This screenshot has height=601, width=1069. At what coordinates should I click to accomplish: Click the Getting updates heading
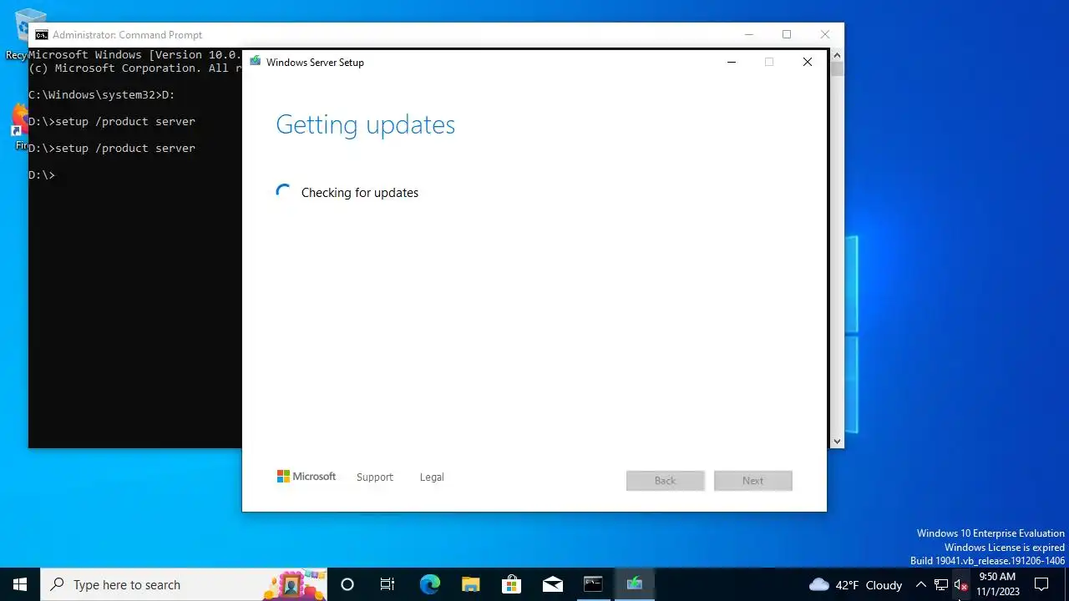tap(365, 124)
